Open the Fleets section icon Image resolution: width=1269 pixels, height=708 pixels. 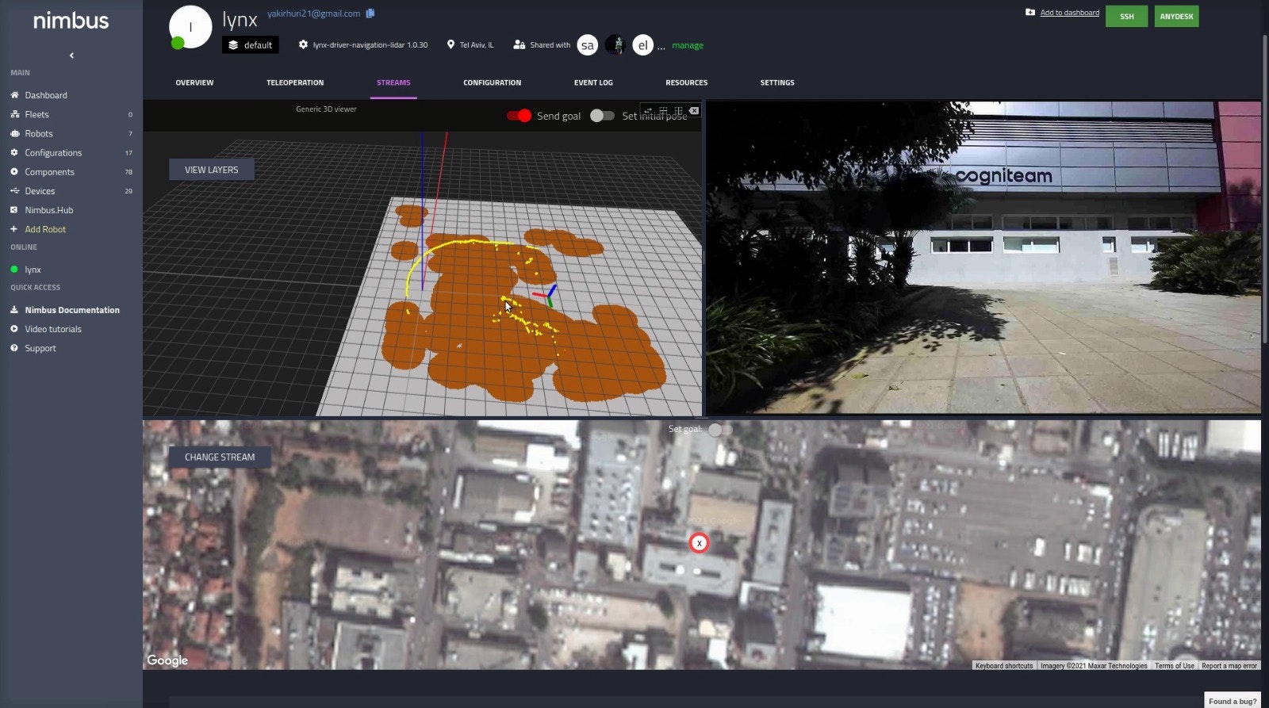(14, 114)
